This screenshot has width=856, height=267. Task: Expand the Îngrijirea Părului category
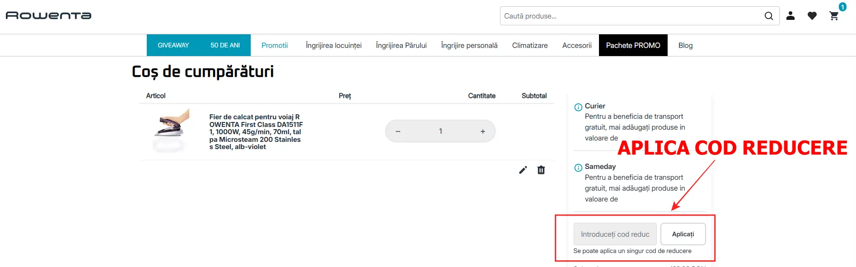click(x=401, y=45)
